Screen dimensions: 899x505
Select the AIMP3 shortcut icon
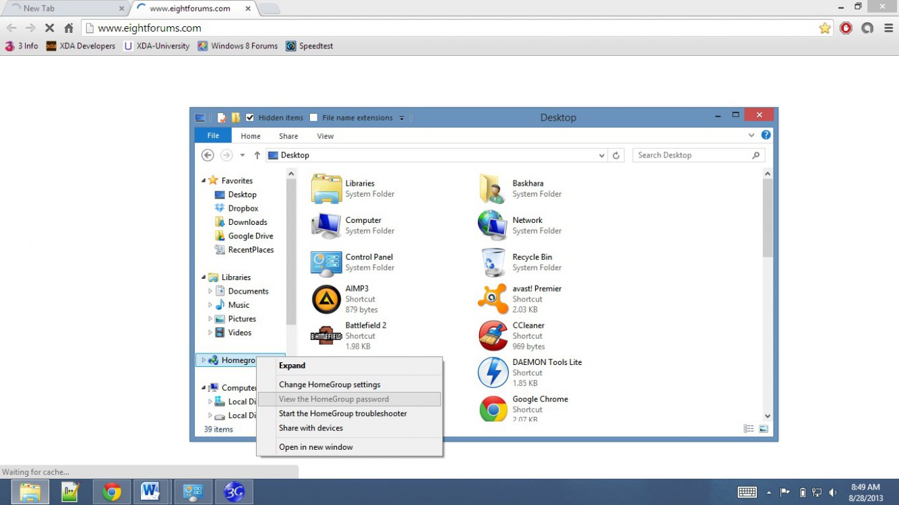327,299
